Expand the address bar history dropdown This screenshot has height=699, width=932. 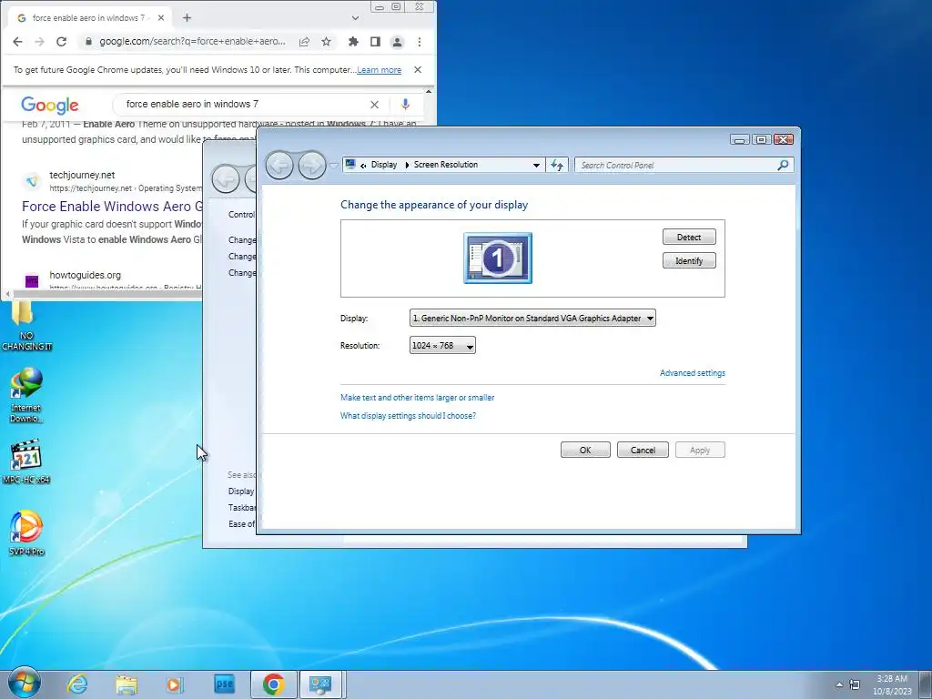[536, 166]
